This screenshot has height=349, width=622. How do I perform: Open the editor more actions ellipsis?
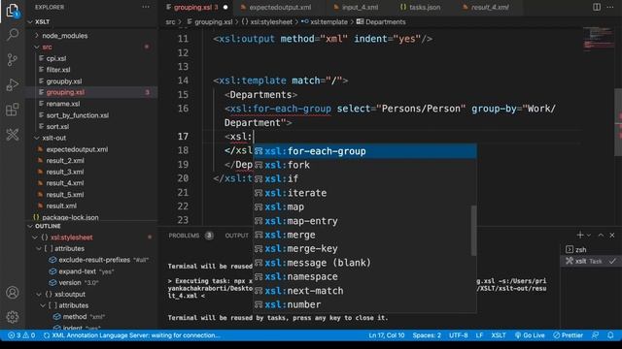[610, 7]
